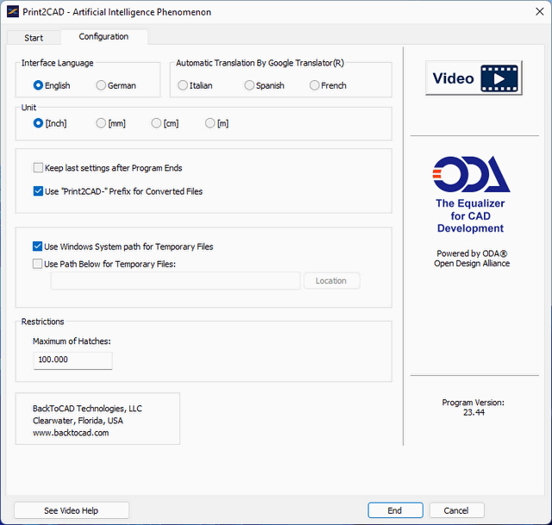Open See Video Help
The width and height of the screenshot is (552, 525).
point(72,510)
